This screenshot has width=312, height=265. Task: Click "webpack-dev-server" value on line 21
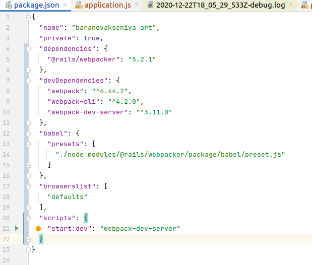click(x=140, y=229)
